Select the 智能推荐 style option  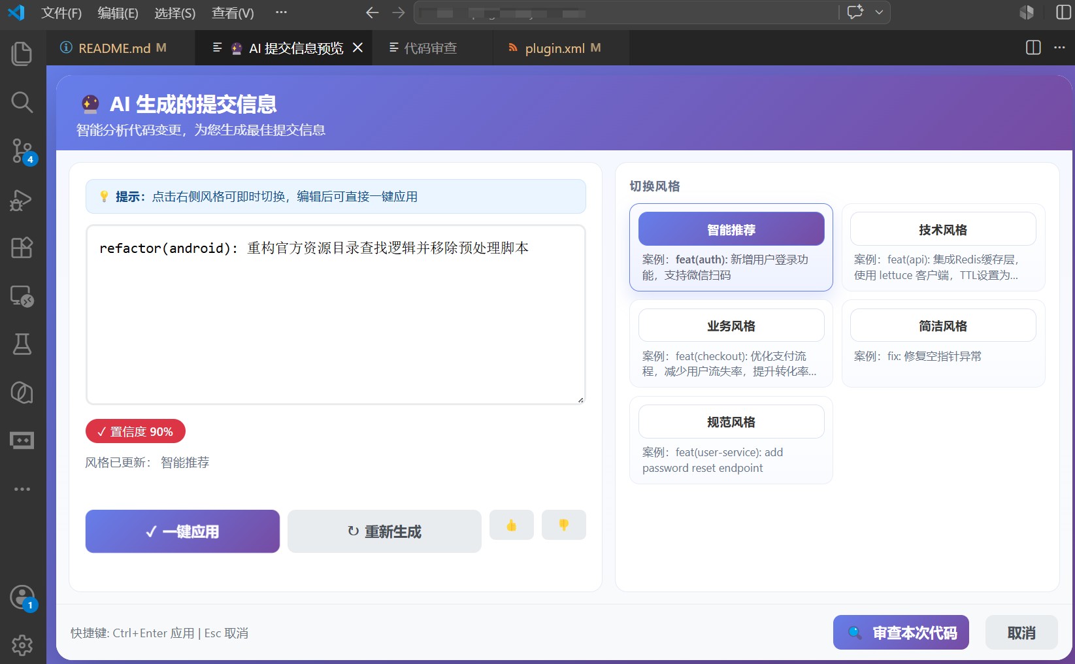[x=731, y=229]
